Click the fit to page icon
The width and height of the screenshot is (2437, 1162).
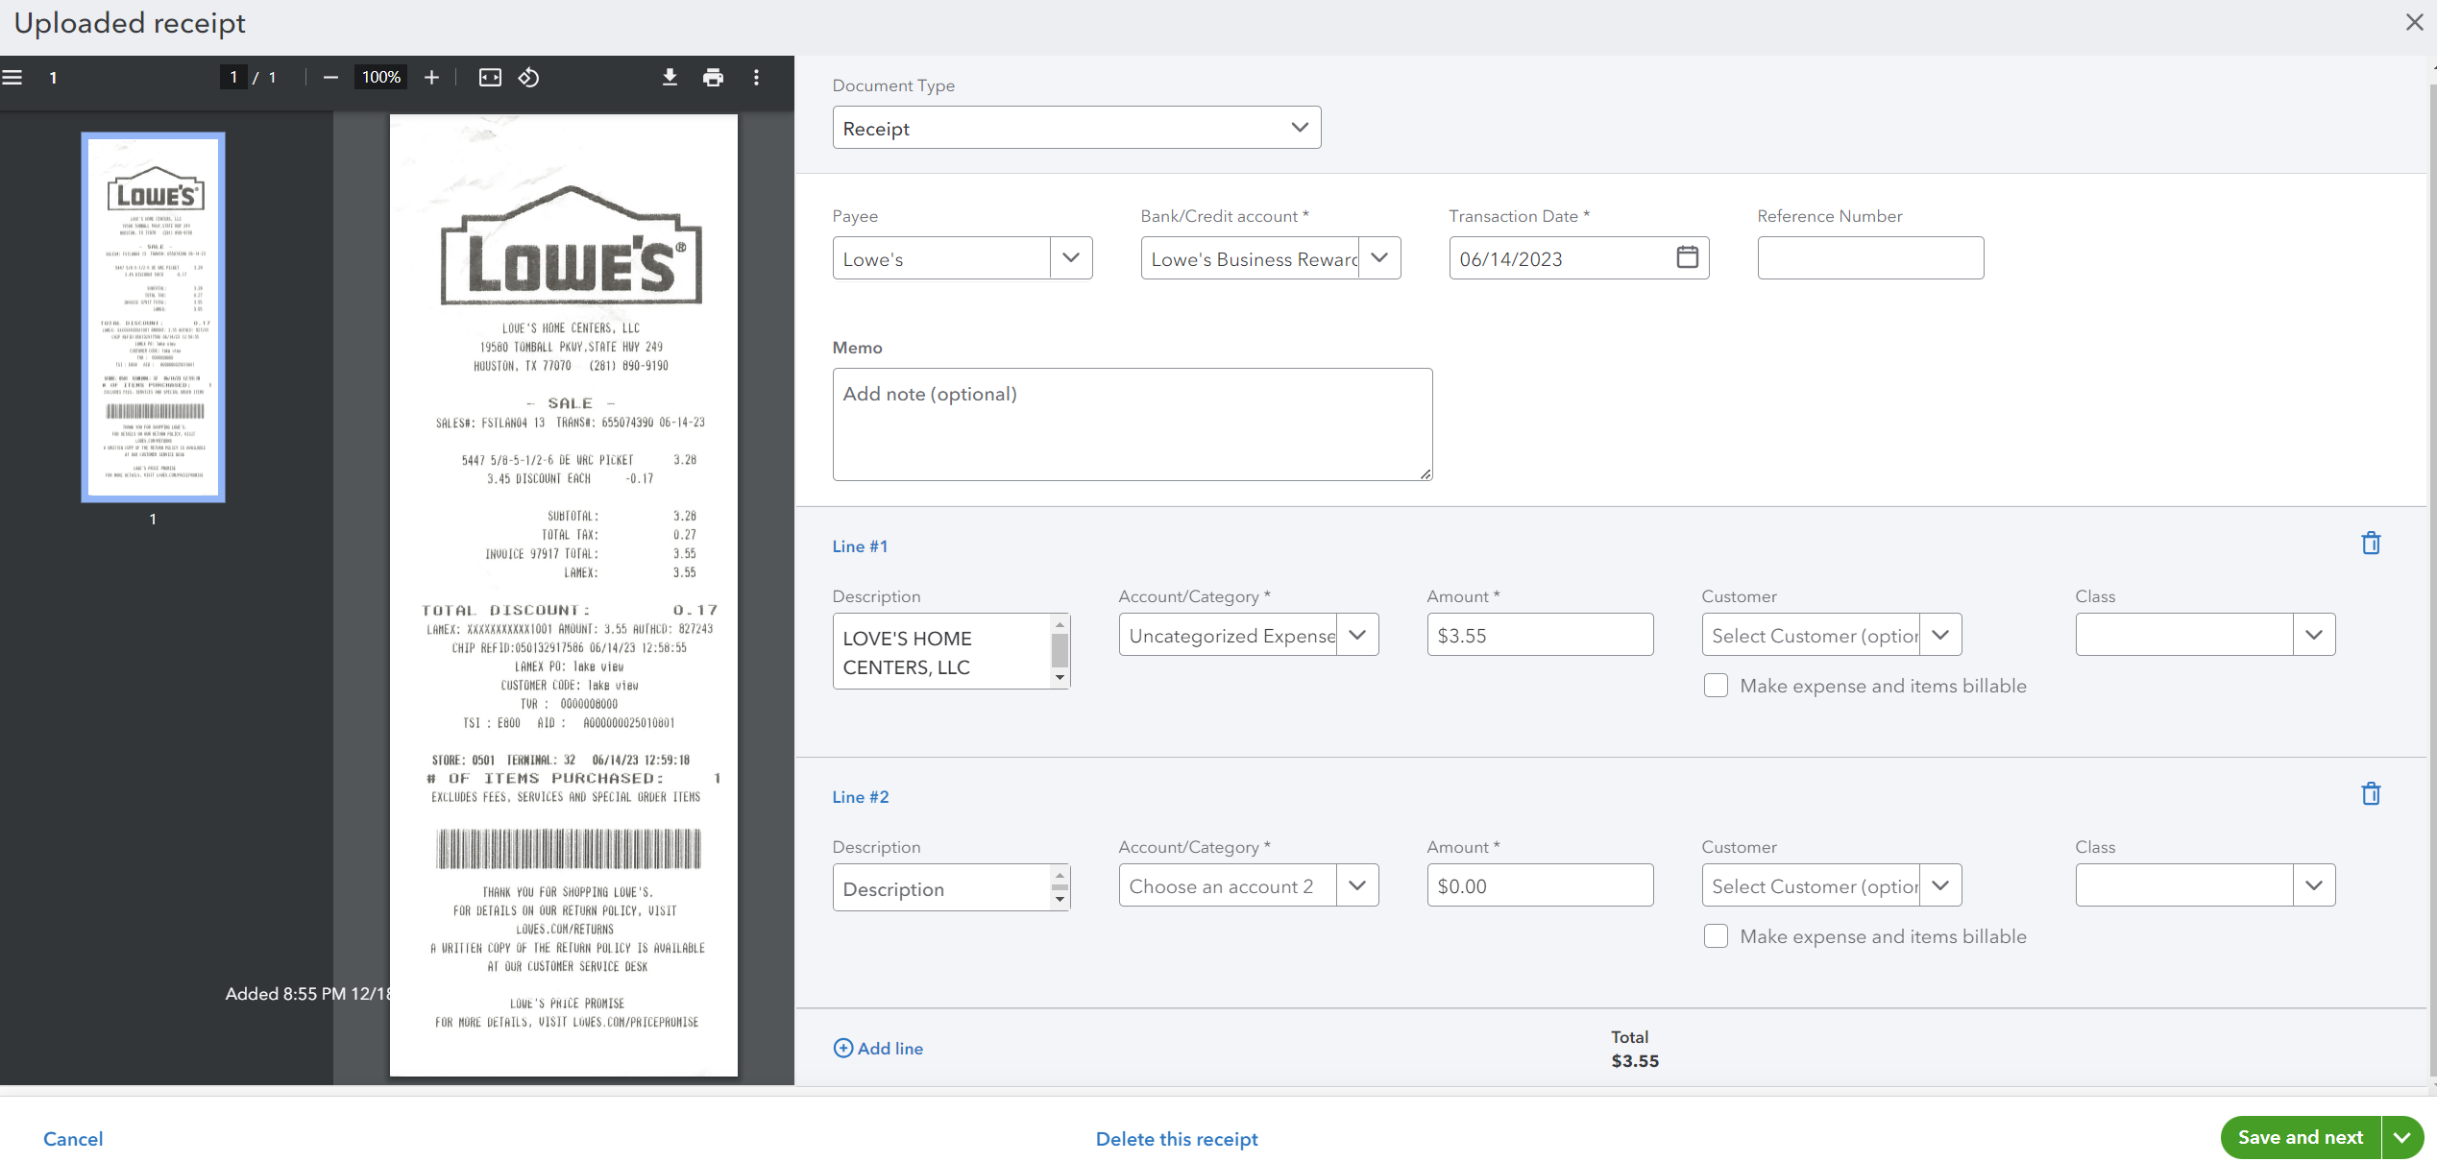(x=490, y=78)
